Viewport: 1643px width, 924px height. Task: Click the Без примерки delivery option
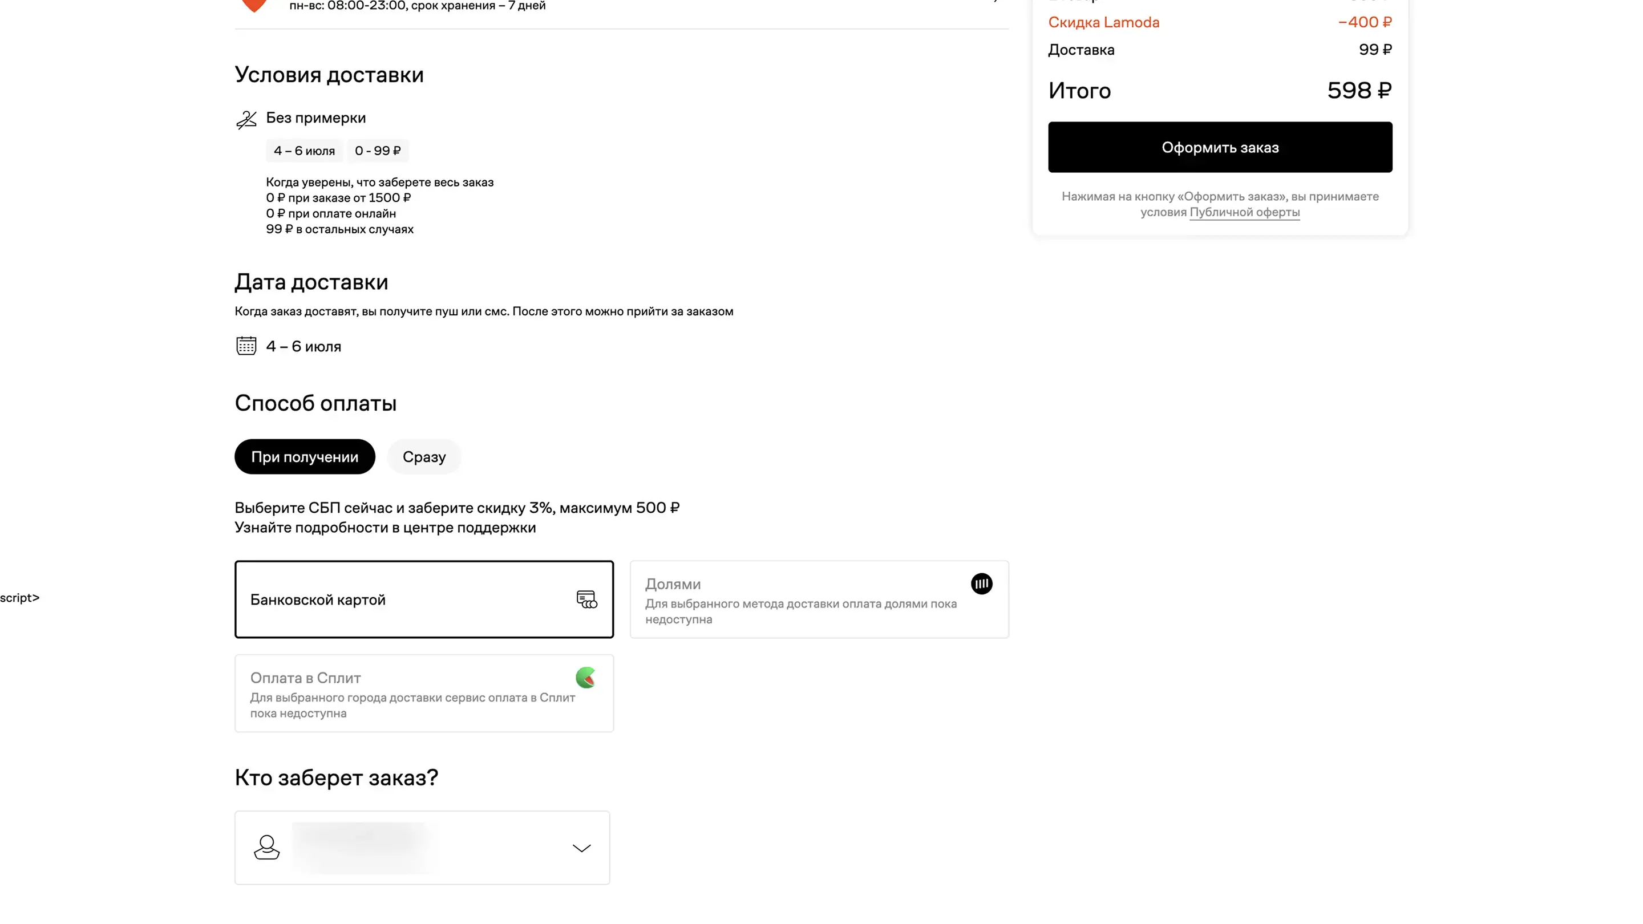[315, 118]
